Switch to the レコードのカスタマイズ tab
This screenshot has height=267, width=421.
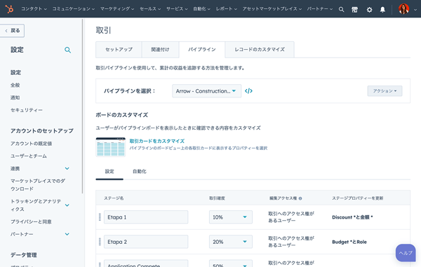[x=260, y=50]
